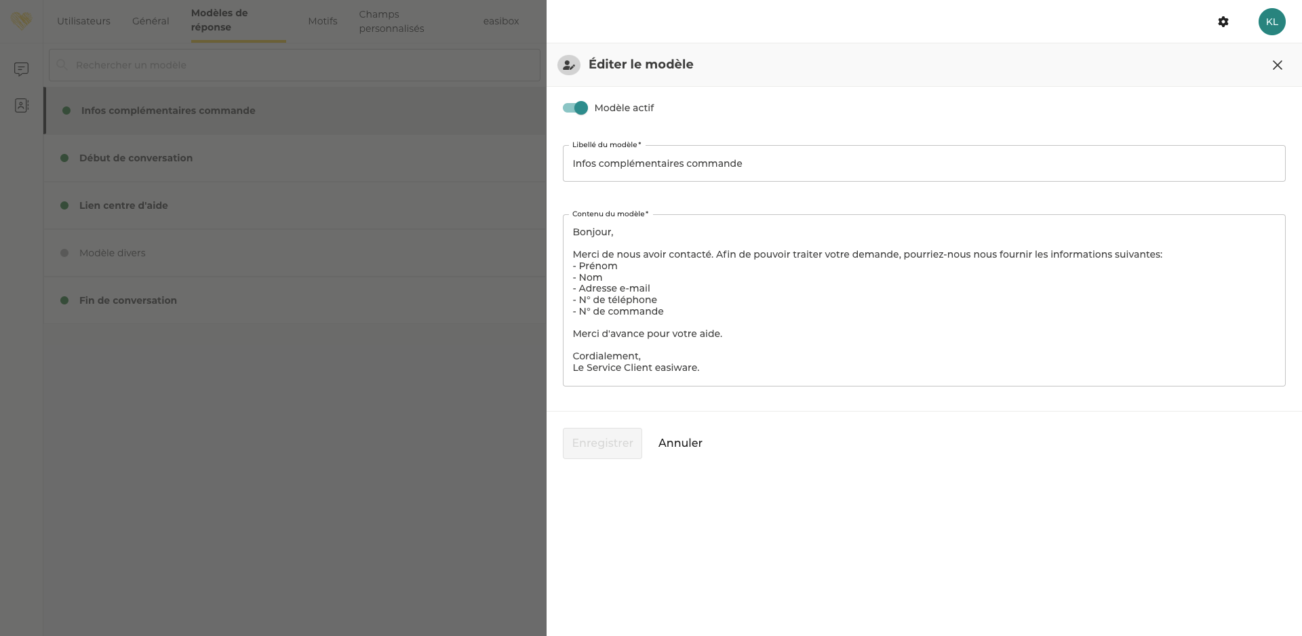Open the KL user avatar menu

[1271, 22]
